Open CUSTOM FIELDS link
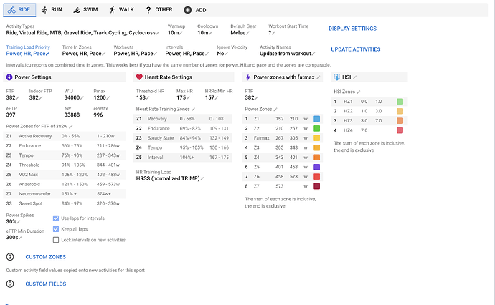495x305 pixels. 46,284
